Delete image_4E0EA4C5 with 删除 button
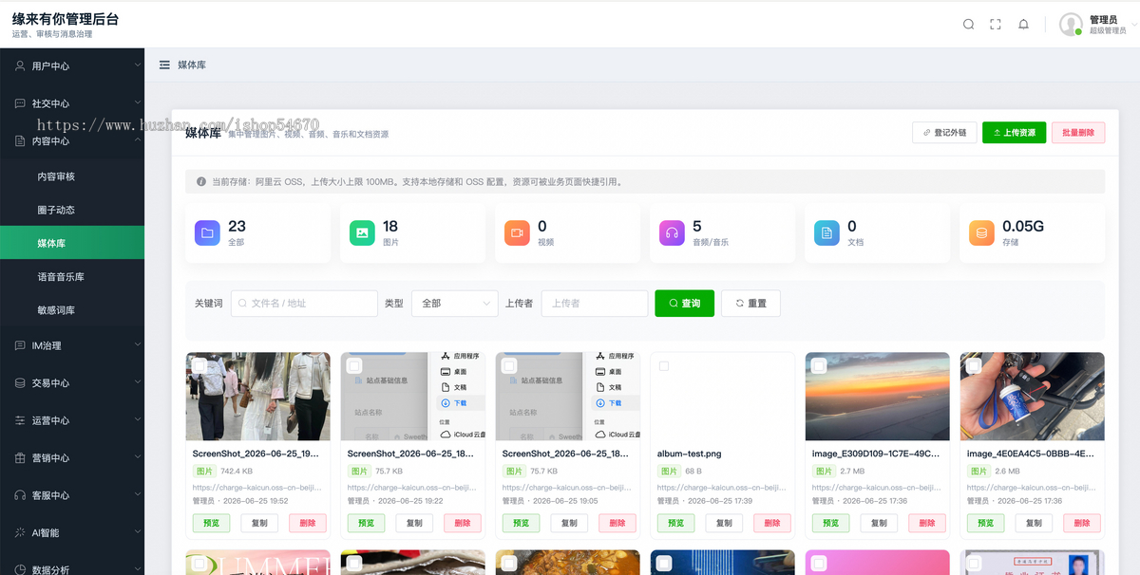The image size is (1140, 575). 1082,523
